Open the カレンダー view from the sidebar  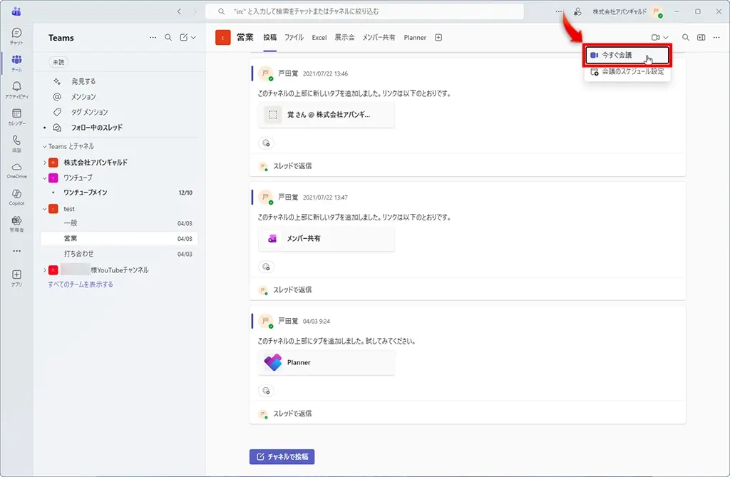16,114
